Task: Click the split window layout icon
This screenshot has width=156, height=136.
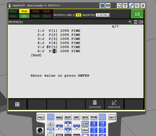Action: pos(141,22)
